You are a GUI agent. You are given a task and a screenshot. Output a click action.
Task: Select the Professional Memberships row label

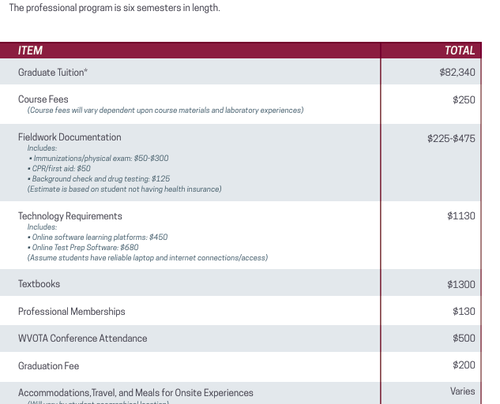tap(72, 312)
